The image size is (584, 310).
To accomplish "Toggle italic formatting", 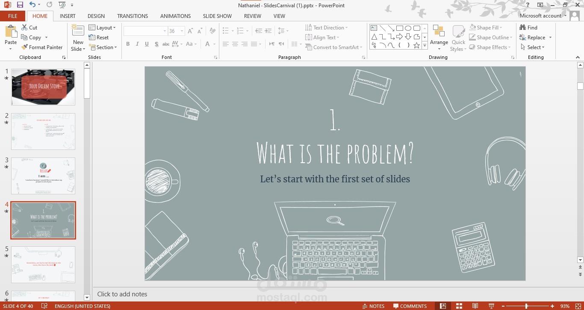I will pos(137,44).
